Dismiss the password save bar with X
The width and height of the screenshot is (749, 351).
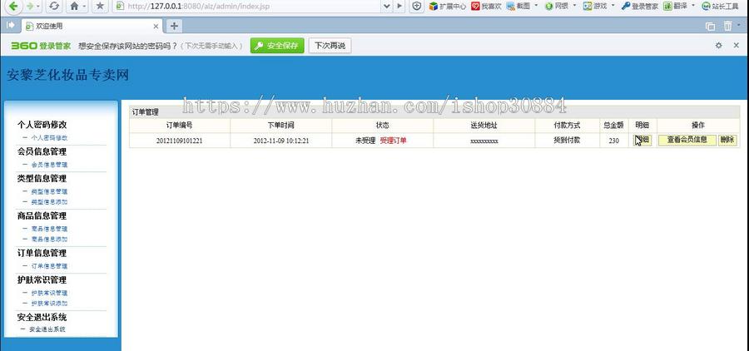(x=737, y=46)
